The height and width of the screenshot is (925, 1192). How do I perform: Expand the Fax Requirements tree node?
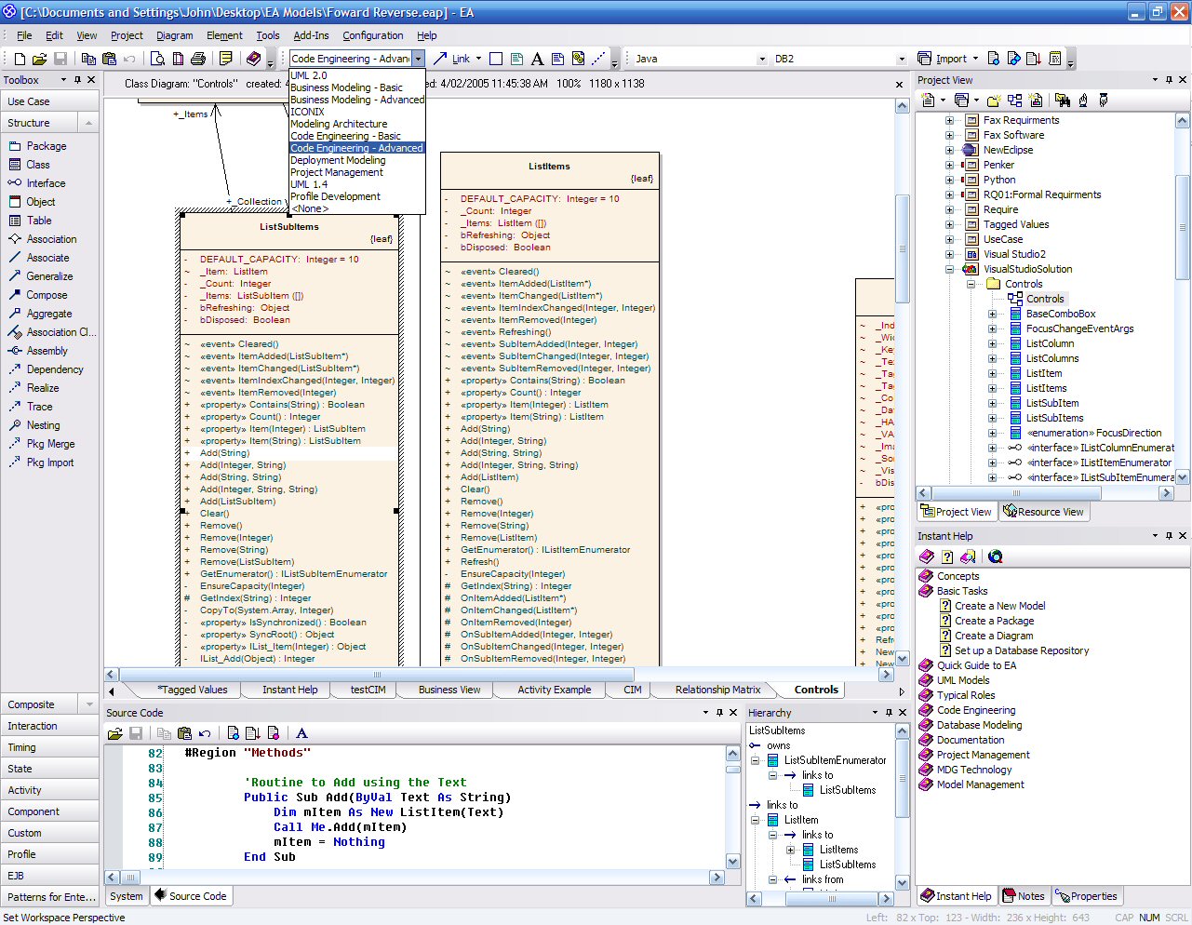tap(949, 120)
